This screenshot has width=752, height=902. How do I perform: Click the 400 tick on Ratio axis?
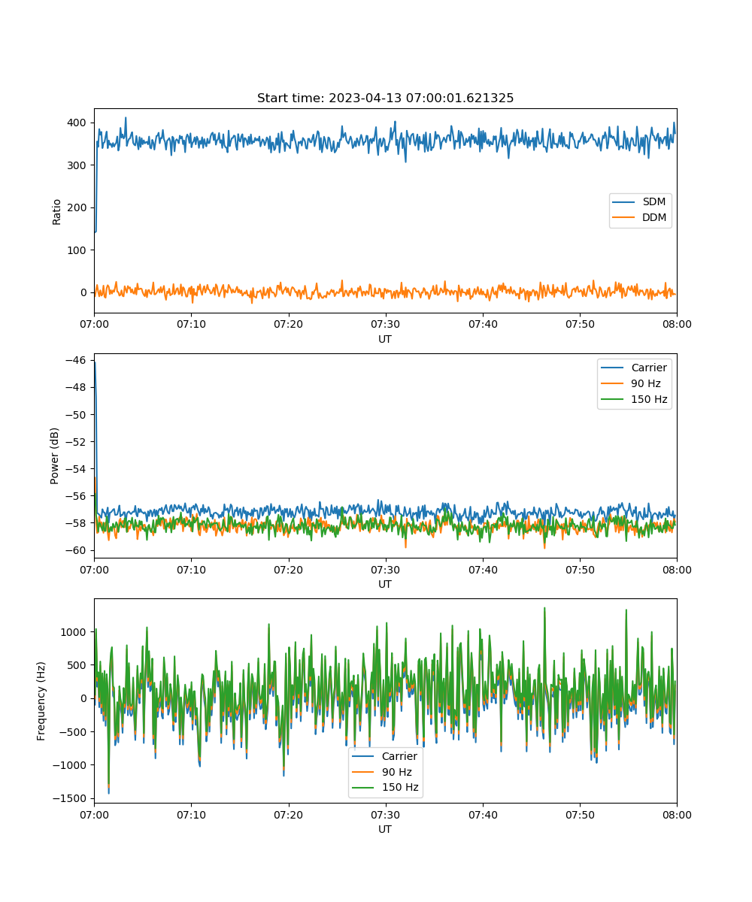click(77, 123)
